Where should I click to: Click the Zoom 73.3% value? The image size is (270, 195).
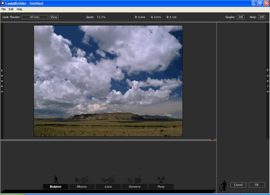pos(101,17)
